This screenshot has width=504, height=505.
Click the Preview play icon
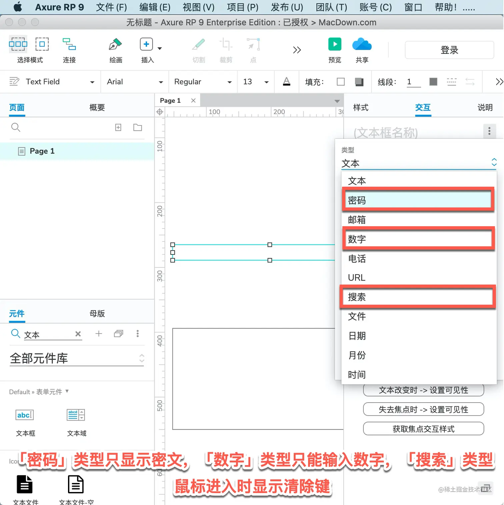335,44
